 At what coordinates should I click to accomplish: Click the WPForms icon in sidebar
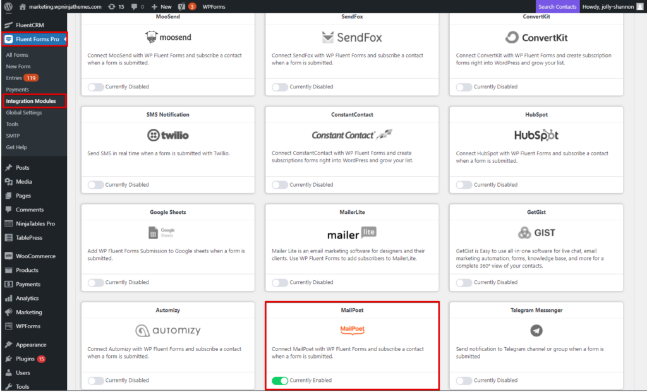(x=8, y=326)
